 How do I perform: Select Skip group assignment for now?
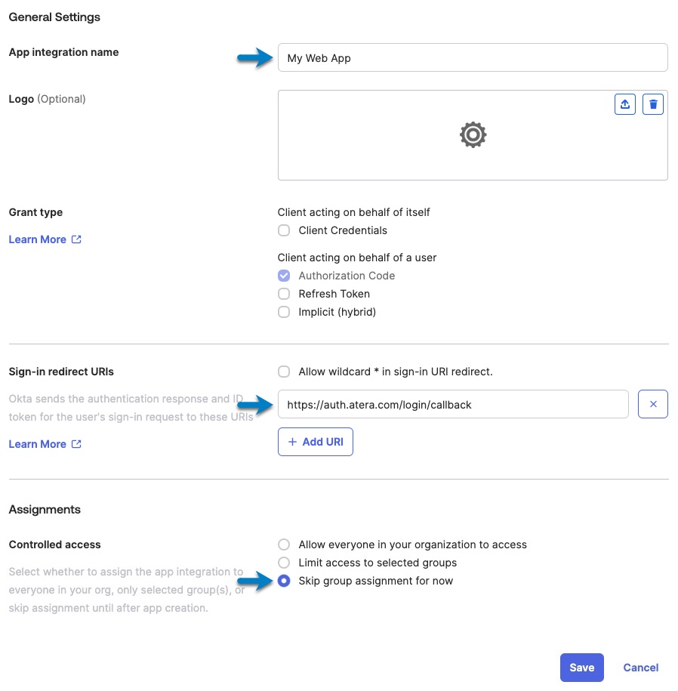tap(284, 581)
